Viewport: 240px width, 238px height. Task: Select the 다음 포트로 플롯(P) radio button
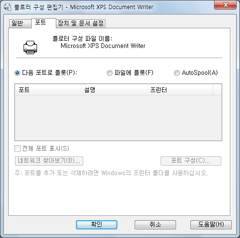click(17, 73)
